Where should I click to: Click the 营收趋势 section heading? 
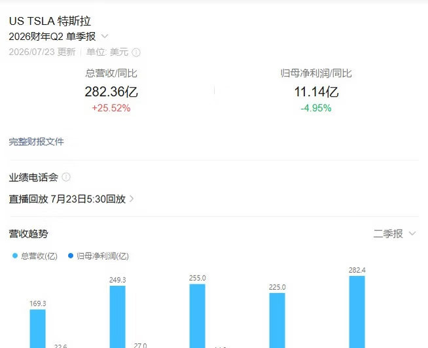coord(28,234)
